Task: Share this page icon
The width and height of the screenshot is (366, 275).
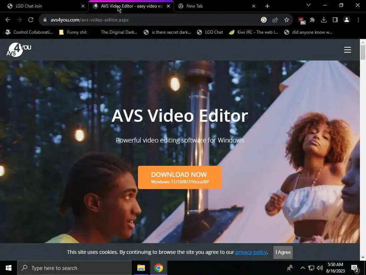Action: 275,20
